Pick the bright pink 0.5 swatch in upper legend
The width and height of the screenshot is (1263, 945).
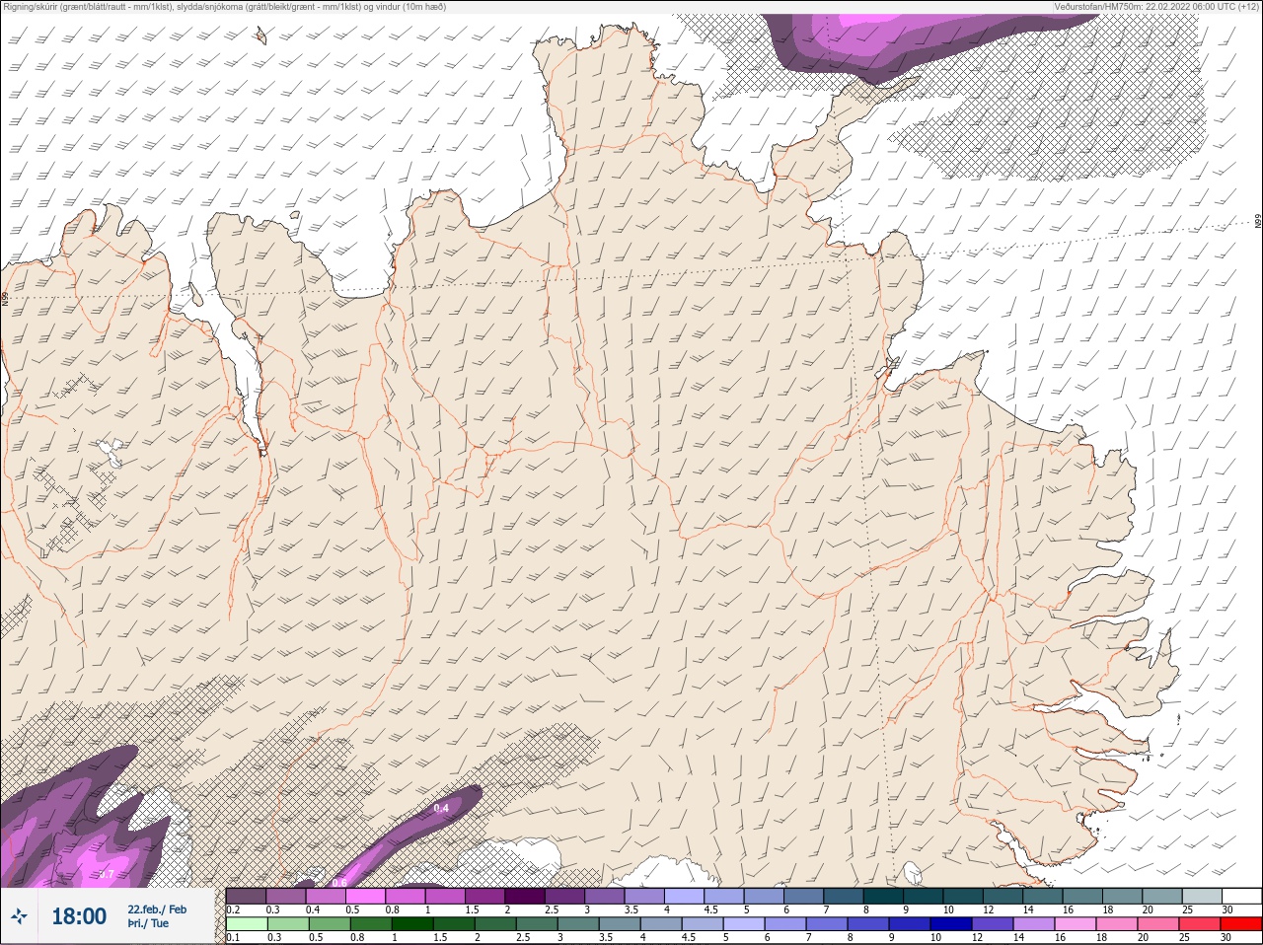point(365,896)
